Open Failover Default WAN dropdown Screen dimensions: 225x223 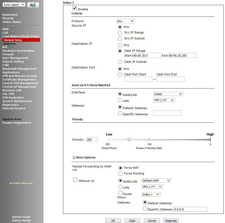[x=157, y=181]
